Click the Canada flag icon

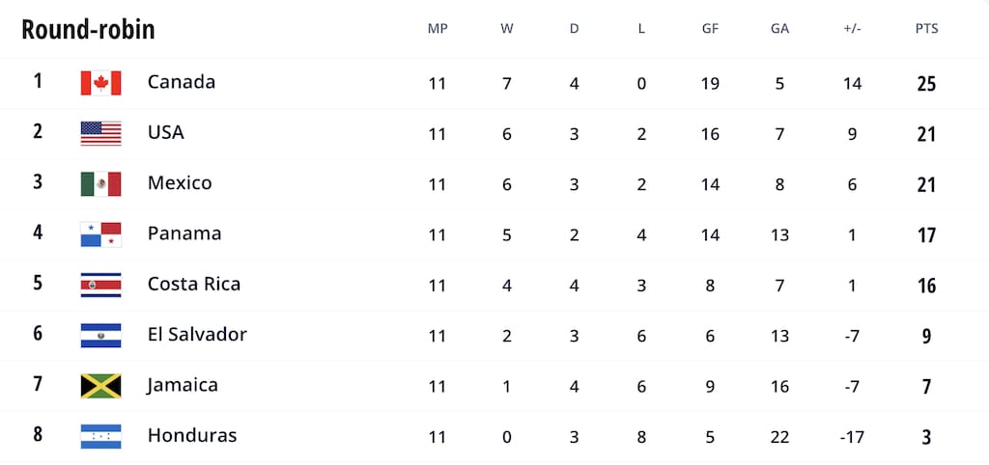click(x=100, y=83)
